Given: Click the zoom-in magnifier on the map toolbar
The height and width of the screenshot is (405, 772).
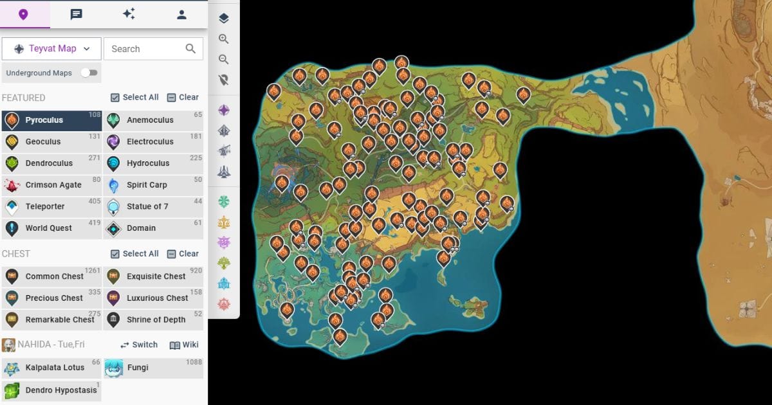Looking at the screenshot, I should click(224, 39).
